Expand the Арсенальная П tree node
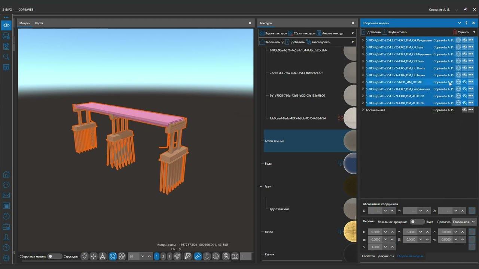The height and width of the screenshot is (269, 479). 363,110
